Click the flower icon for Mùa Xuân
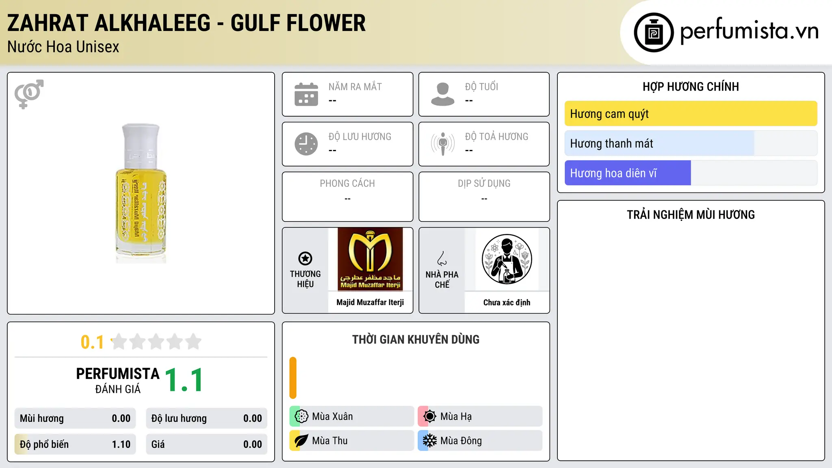The height and width of the screenshot is (468, 832). (301, 416)
